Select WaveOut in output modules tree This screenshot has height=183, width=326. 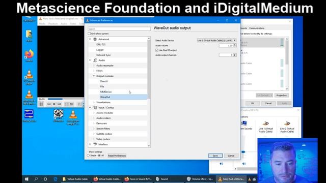tap(105, 97)
